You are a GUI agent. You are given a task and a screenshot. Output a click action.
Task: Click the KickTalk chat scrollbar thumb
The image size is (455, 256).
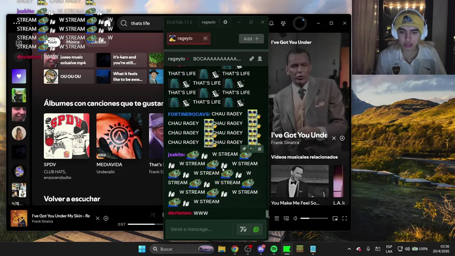click(267, 214)
